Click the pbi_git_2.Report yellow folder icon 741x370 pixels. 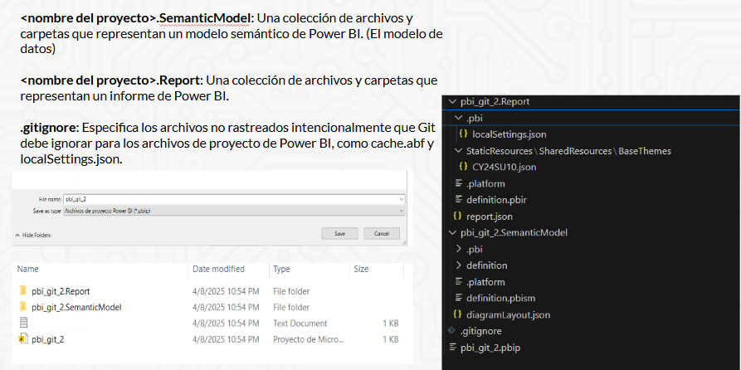coord(23,291)
